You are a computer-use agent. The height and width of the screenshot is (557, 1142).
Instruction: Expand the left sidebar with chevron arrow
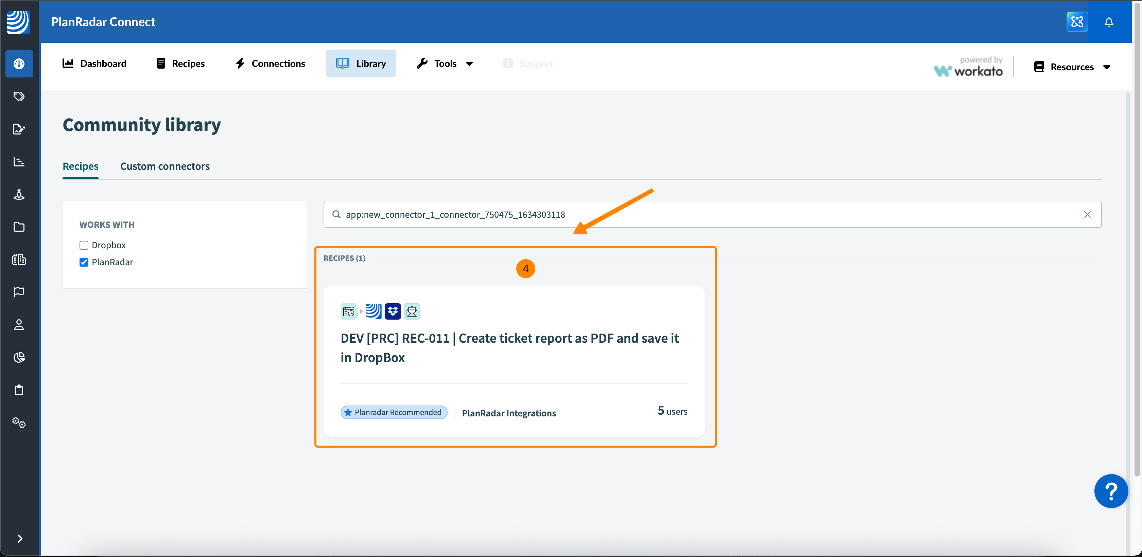19,538
